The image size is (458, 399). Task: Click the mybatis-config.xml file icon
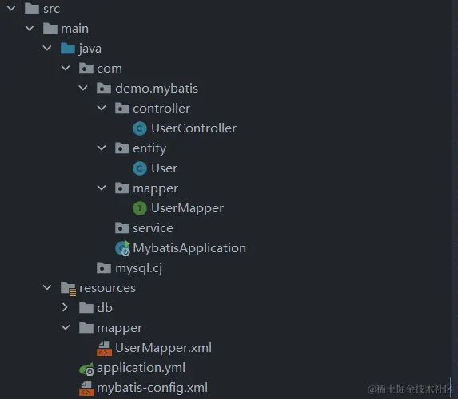point(86,388)
